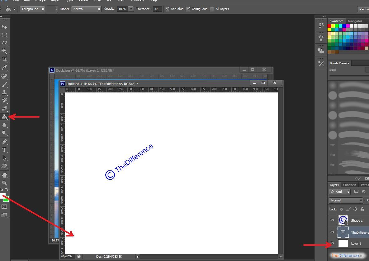Switch to the Paths tab
369x261 pixels.
(365, 185)
